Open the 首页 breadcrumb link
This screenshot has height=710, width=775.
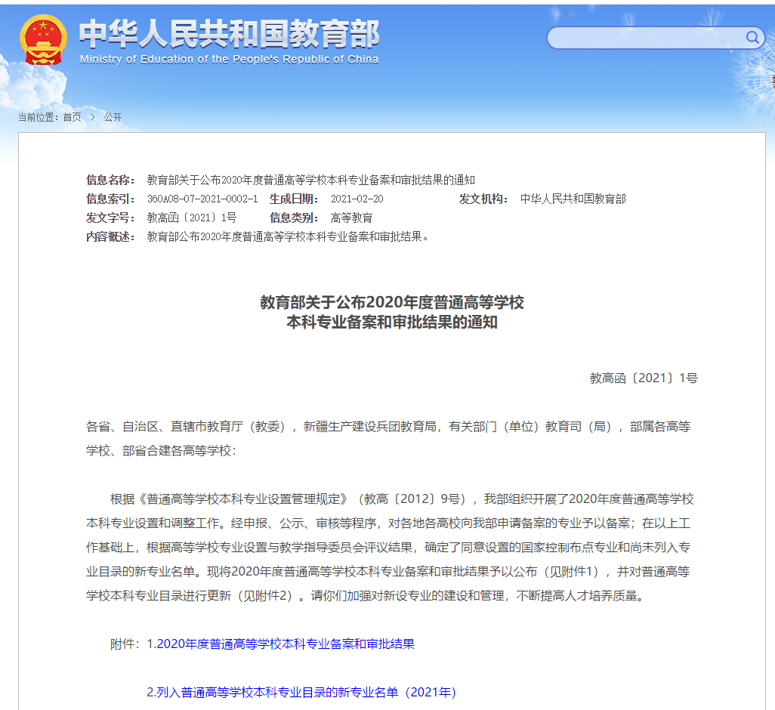(x=72, y=117)
